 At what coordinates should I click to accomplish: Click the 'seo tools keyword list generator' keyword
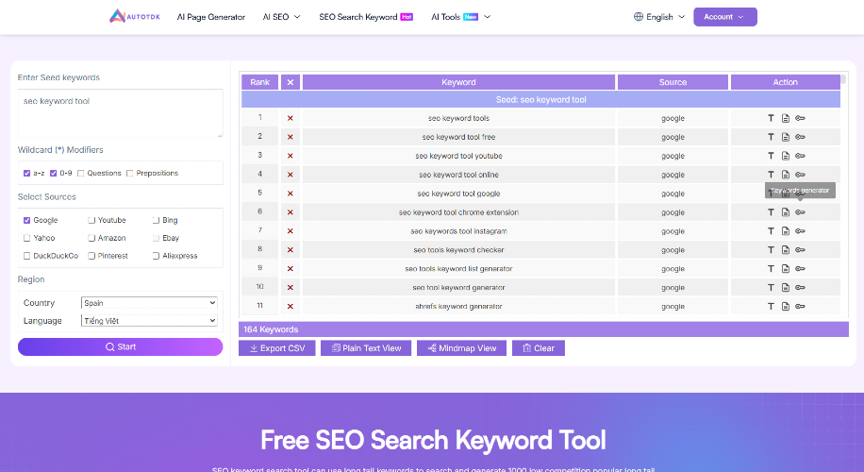coord(458,268)
